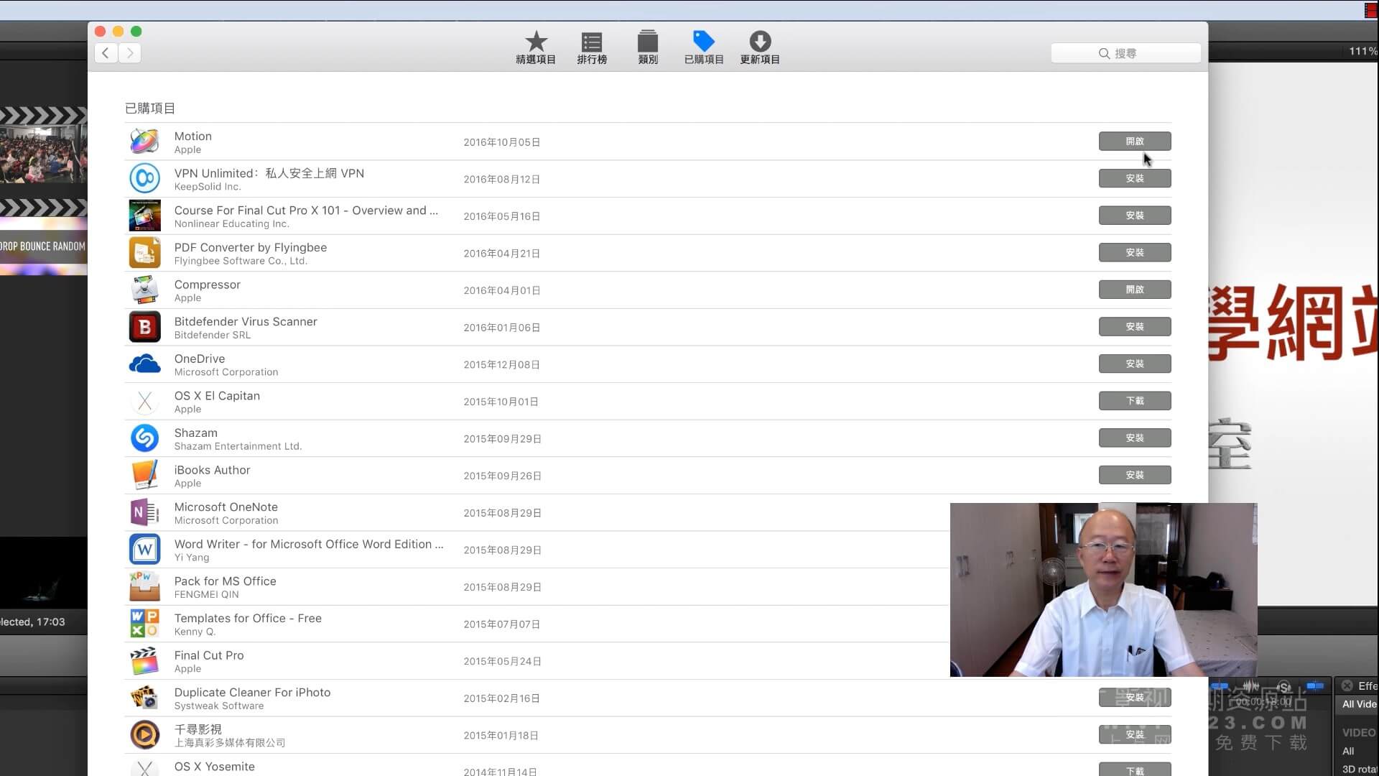The height and width of the screenshot is (776, 1379).
Task: Click the Motion app title
Action: (192, 137)
